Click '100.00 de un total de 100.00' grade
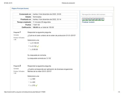Screen dimensions: 124x95 click(x=43, y=27)
